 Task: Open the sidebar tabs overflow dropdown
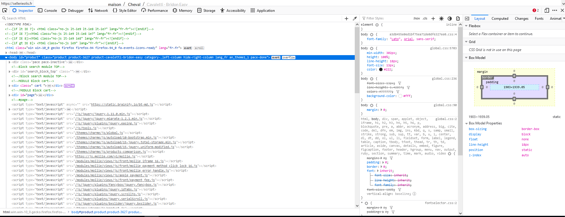[564, 18]
